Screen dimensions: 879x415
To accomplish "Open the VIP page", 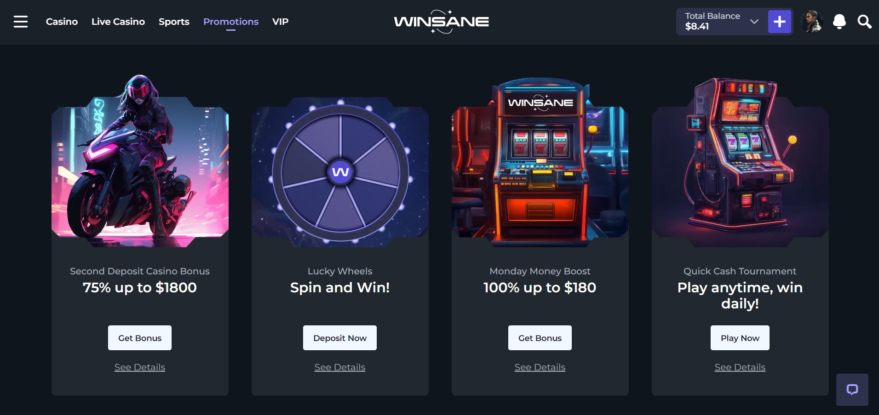I will pos(280,22).
